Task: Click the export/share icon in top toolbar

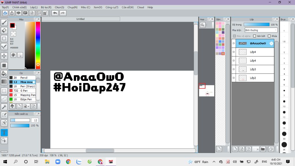Action: pyautogui.click(x=12, y=13)
